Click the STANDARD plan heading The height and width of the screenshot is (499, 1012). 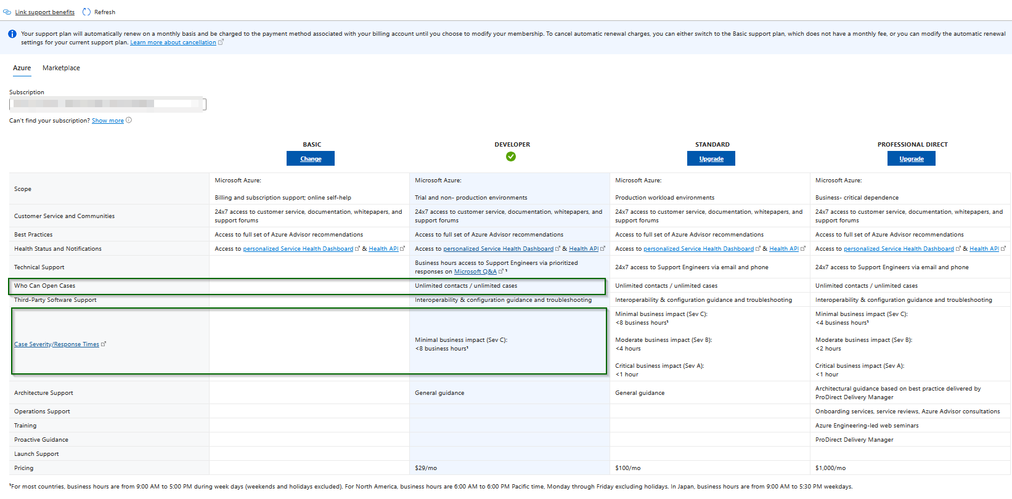[x=712, y=144]
